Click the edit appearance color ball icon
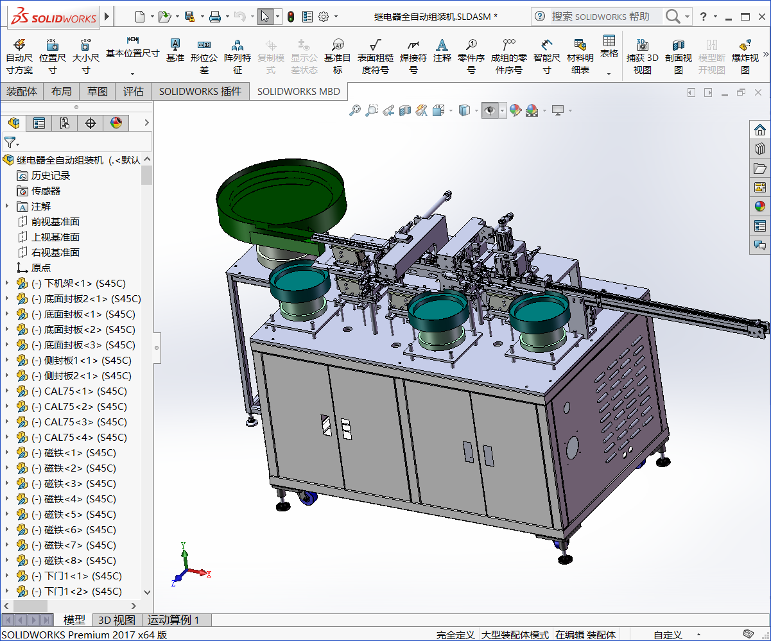This screenshot has width=771, height=641. (515, 111)
